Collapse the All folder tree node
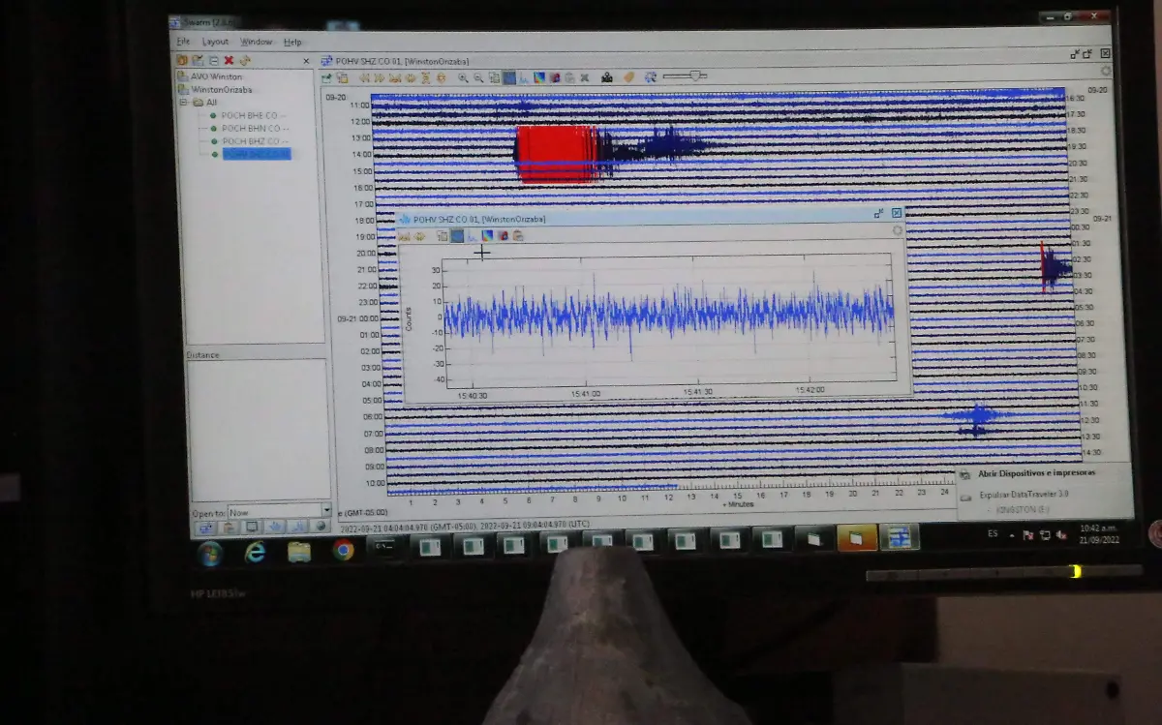Viewport: 1162px width, 725px height. [x=182, y=102]
